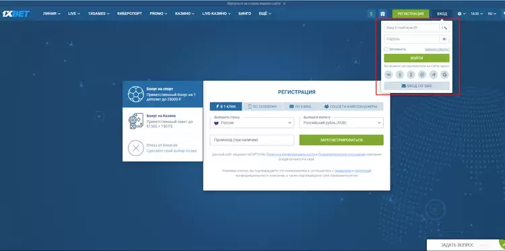Select the ПО ТЕЛЕФОНУ registration tab
The height and width of the screenshot is (251, 505).
[263, 106]
